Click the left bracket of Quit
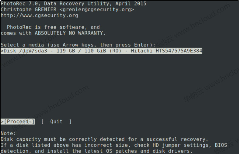Image resolution: width=239 pixels, height=154 pixels. coord(42,122)
